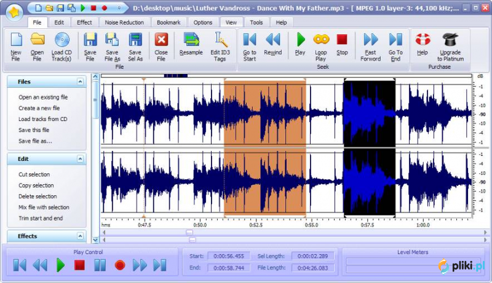492x283 pixels.
Task: Click 'Copy selection' link
Action: pos(36,185)
